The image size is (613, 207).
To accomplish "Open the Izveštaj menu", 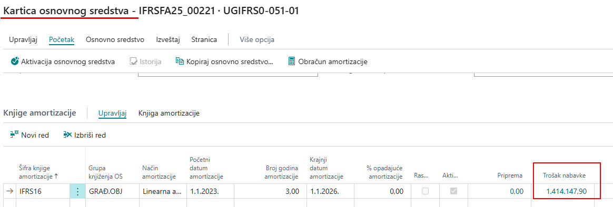I will [x=167, y=39].
